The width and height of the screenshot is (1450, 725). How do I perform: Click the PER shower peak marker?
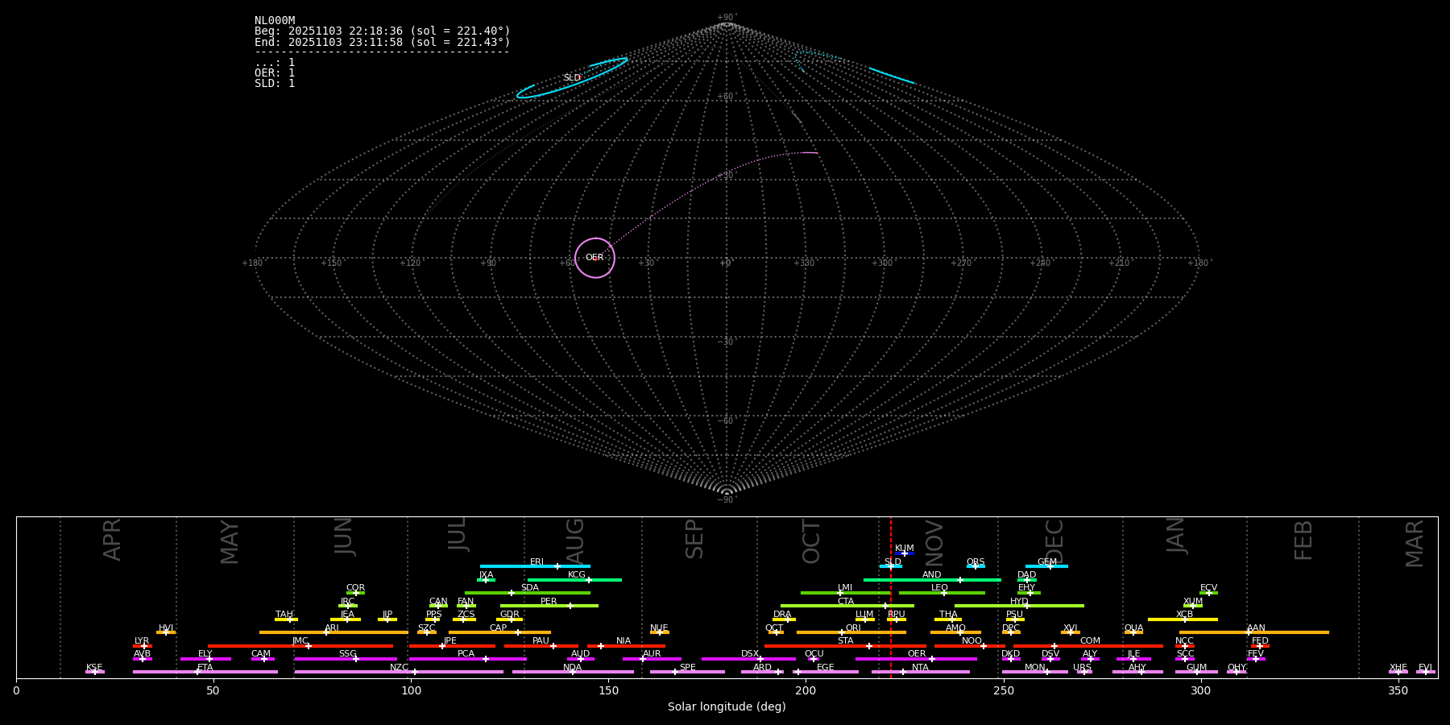point(570,606)
